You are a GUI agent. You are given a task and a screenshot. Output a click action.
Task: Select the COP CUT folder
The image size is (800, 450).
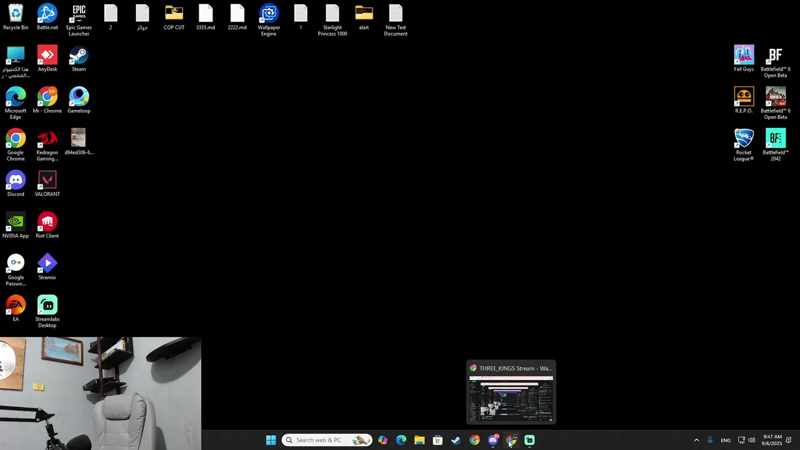(174, 17)
